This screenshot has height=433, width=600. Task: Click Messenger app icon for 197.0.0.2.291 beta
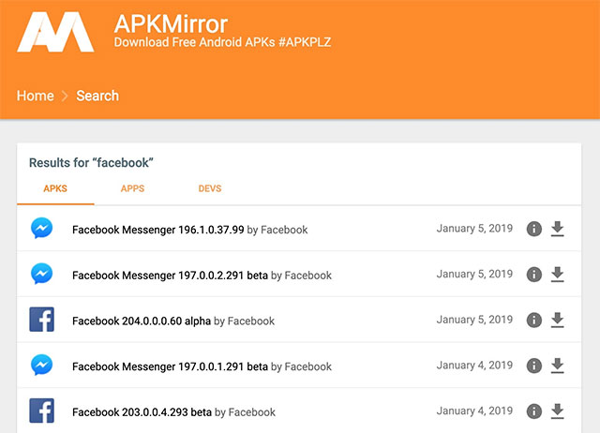click(41, 274)
